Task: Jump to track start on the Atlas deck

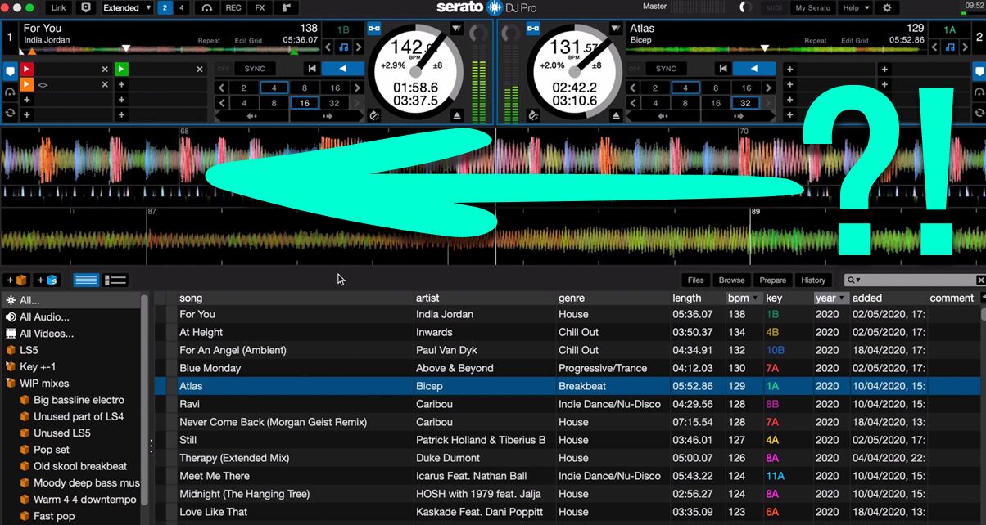Action: click(x=722, y=69)
